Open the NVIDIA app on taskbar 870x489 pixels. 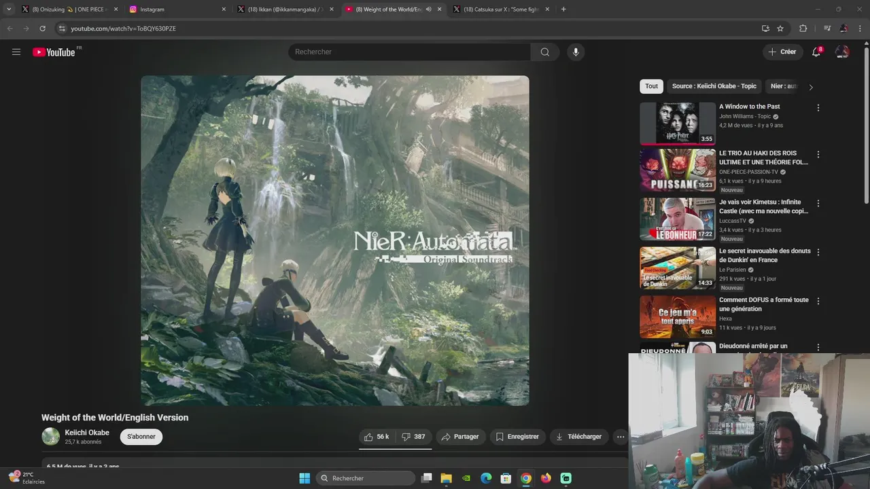[x=466, y=478]
